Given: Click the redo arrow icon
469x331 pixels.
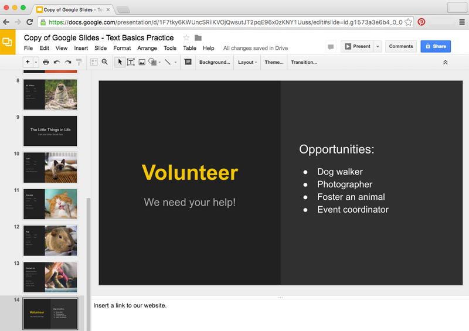Looking at the screenshot, I should 68,62.
